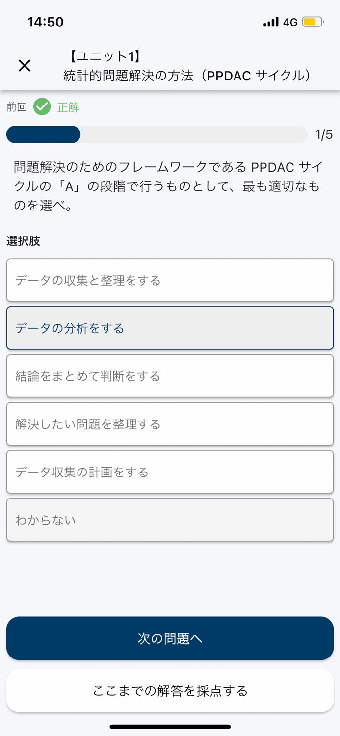Tap the 「ここまでの解答を採点する」 button

[x=170, y=690]
